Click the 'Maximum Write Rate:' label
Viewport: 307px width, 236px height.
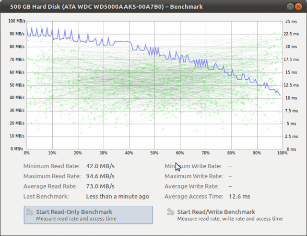(194, 176)
